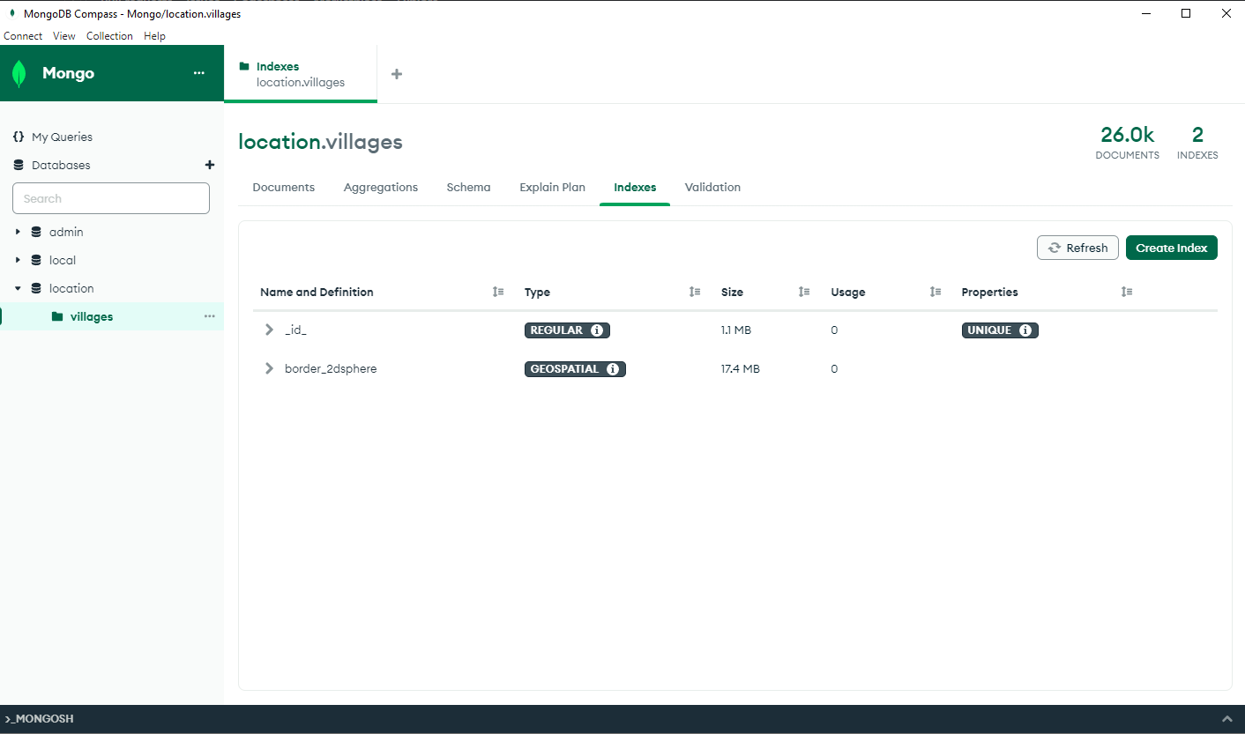Screen dimensions: 1245x734
Task: Click the local database icon
Action: 36,260
